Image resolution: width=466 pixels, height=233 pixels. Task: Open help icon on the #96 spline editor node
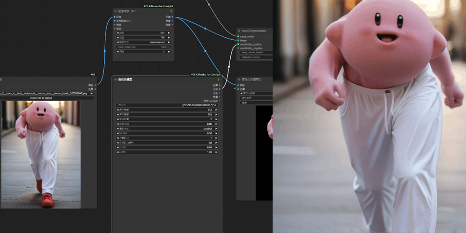(219, 79)
